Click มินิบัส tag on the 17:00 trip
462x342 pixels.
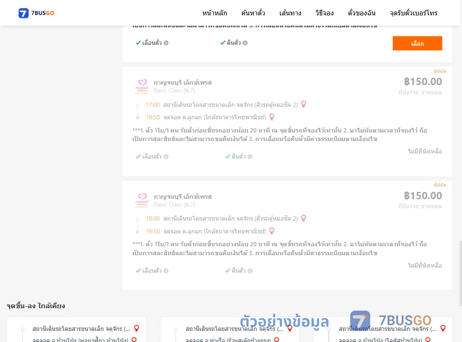click(440, 71)
